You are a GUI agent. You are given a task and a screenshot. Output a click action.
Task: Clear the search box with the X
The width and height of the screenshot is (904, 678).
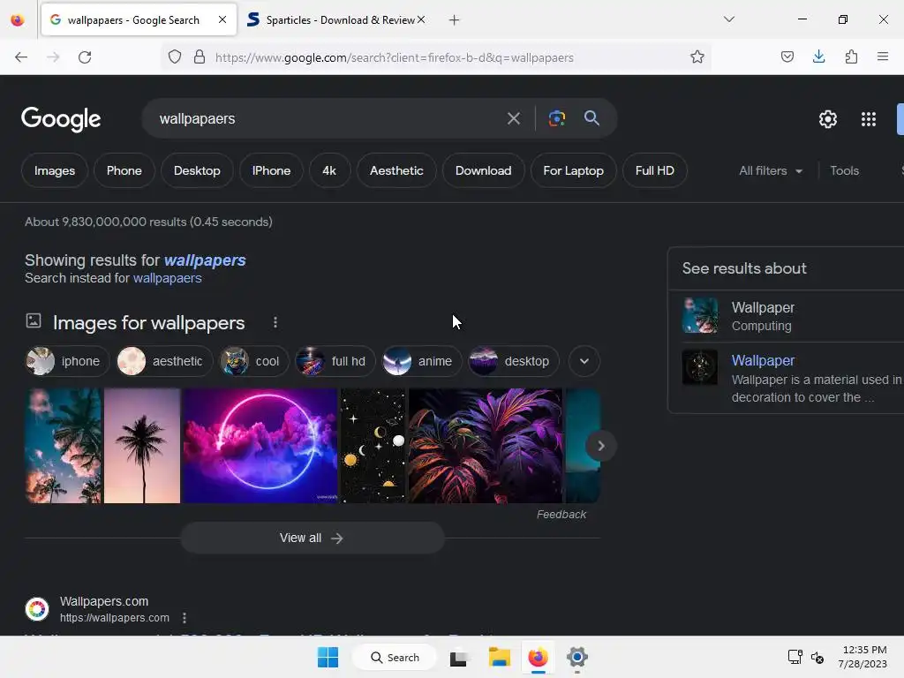coord(513,119)
